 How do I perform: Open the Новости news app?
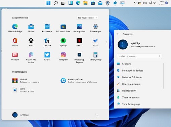tap(15, 56)
